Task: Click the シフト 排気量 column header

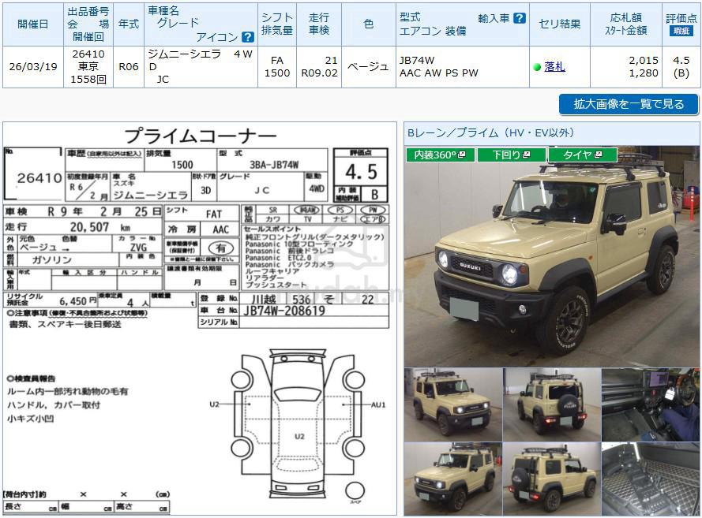Action: 277,24
